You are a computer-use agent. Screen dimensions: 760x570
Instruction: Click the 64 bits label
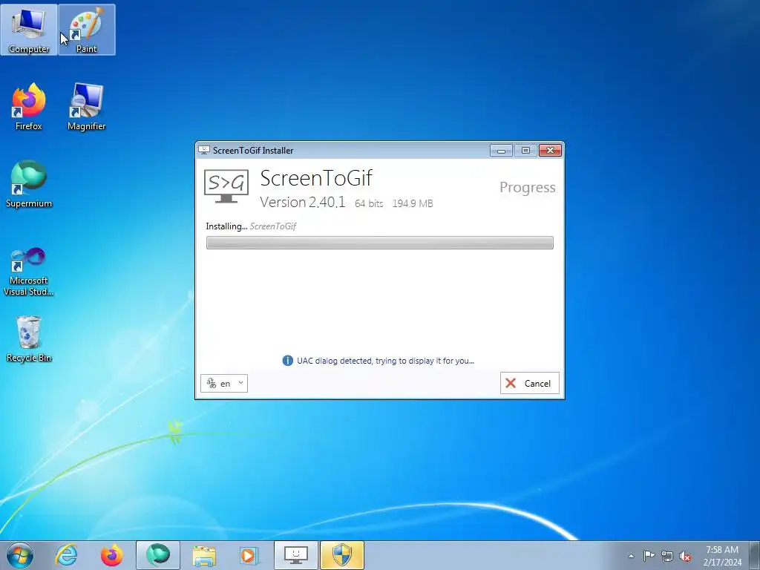pyautogui.click(x=369, y=203)
